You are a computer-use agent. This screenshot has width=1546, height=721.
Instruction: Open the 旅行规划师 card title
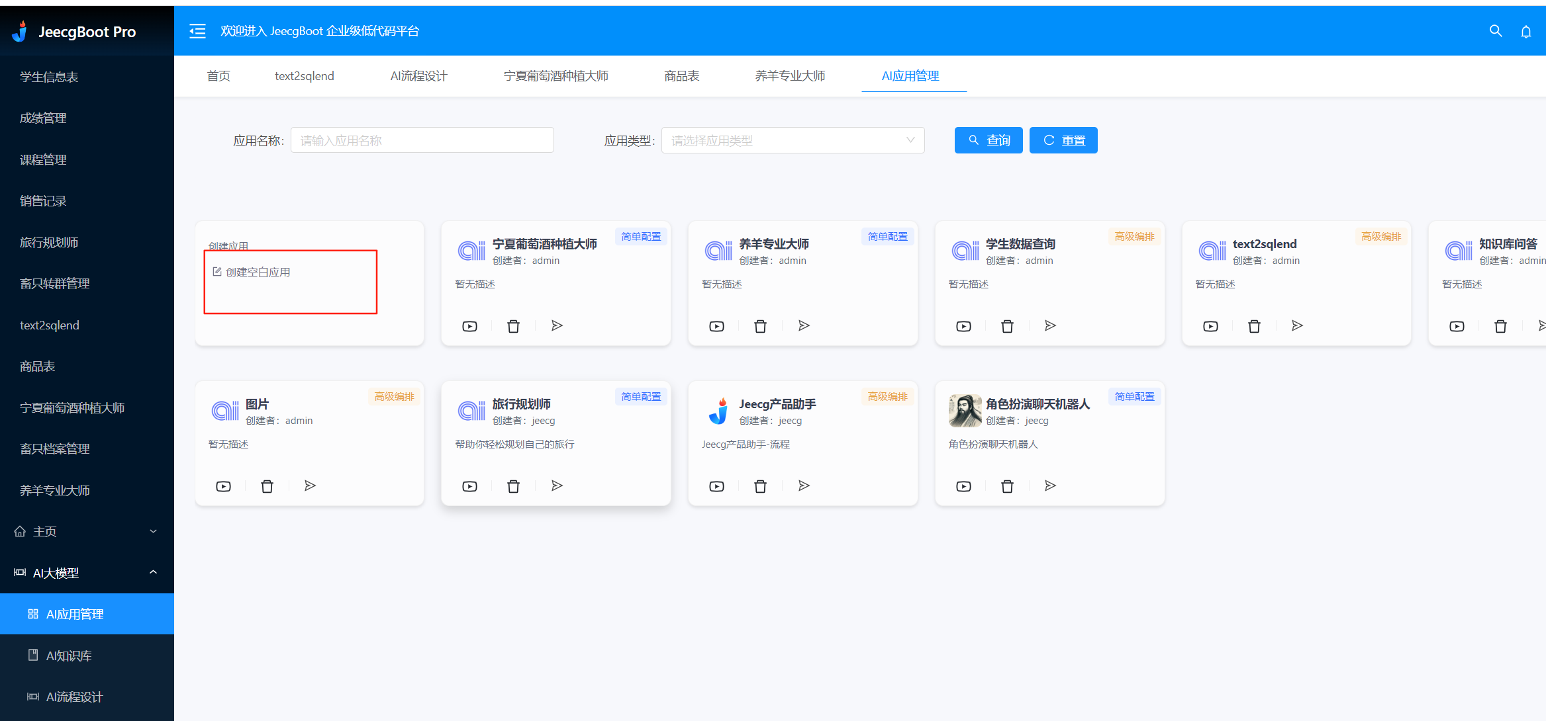[521, 403]
